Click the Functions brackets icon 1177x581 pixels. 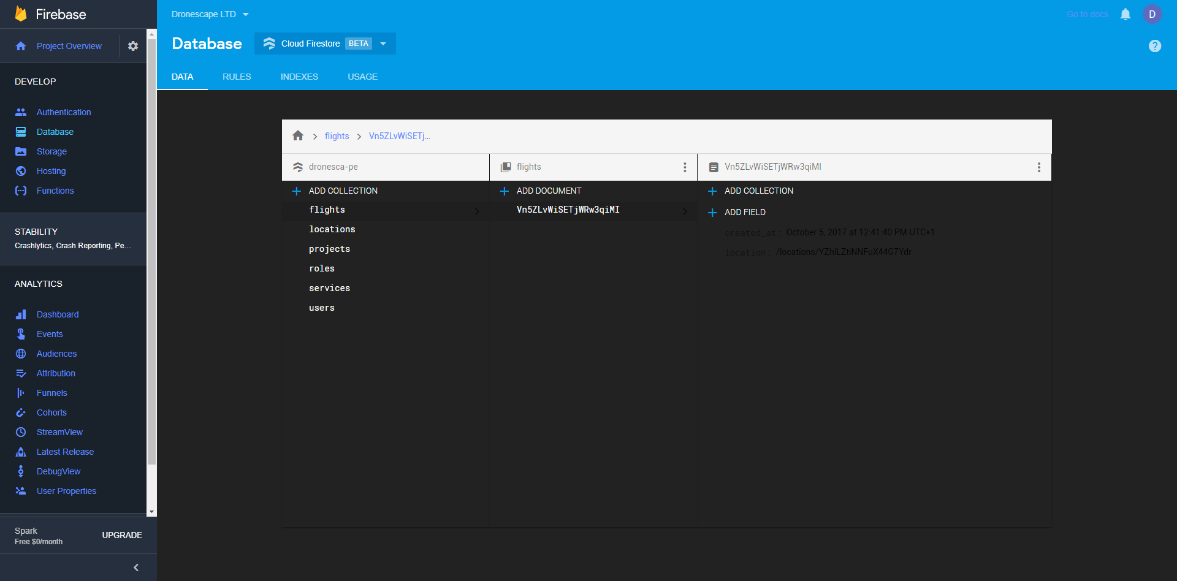pyautogui.click(x=21, y=191)
